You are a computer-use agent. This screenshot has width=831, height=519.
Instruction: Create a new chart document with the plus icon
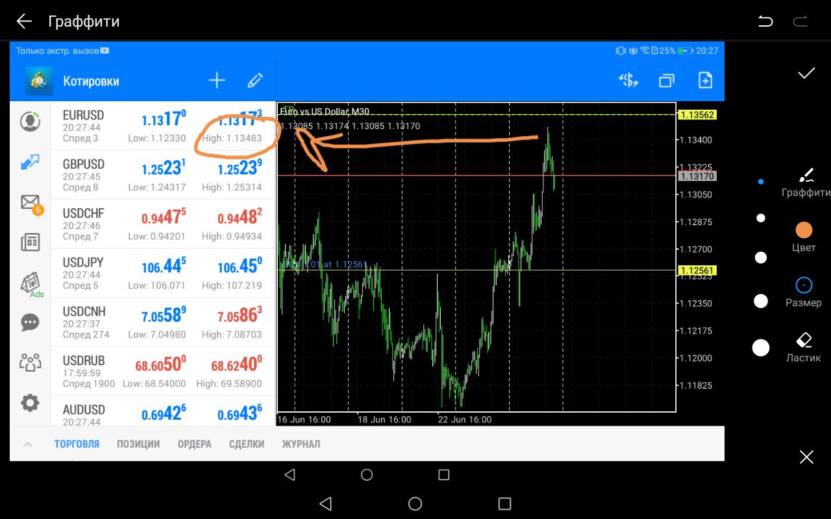pos(705,80)
